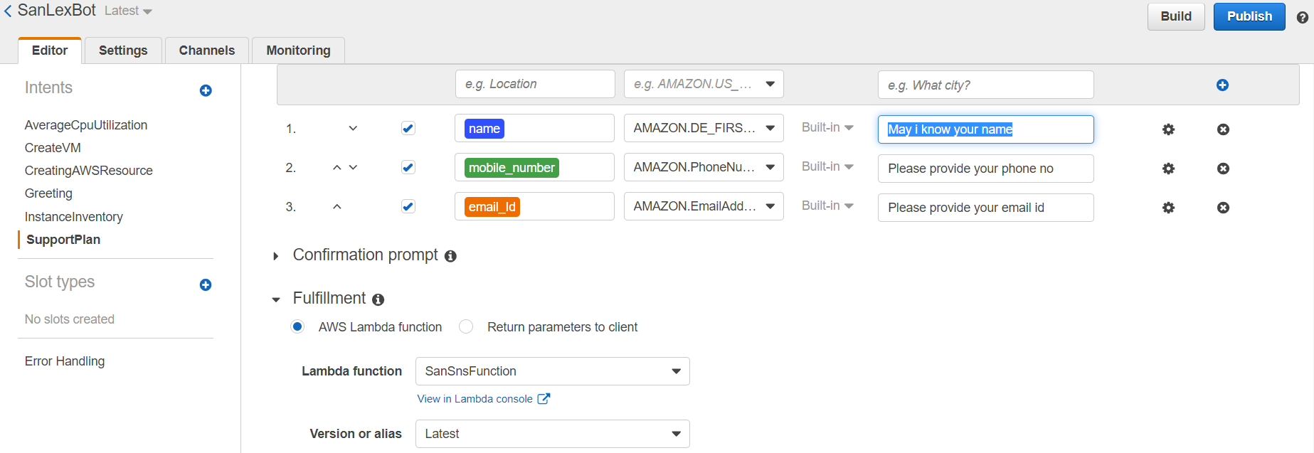Viewport: 1314px width, 453px height.
Task: Add a new slot type with plus icon
Action: pyautogui.click(x=206, y=284)
